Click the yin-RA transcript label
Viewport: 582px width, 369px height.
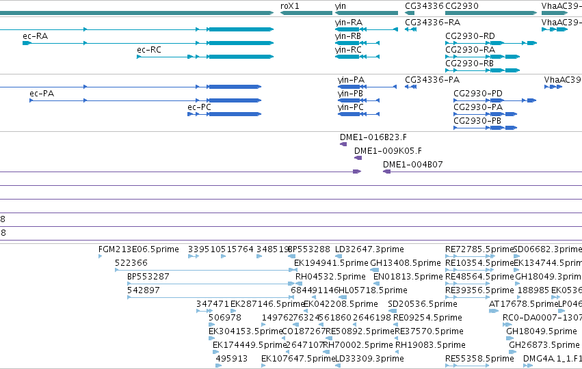point(349,23)
